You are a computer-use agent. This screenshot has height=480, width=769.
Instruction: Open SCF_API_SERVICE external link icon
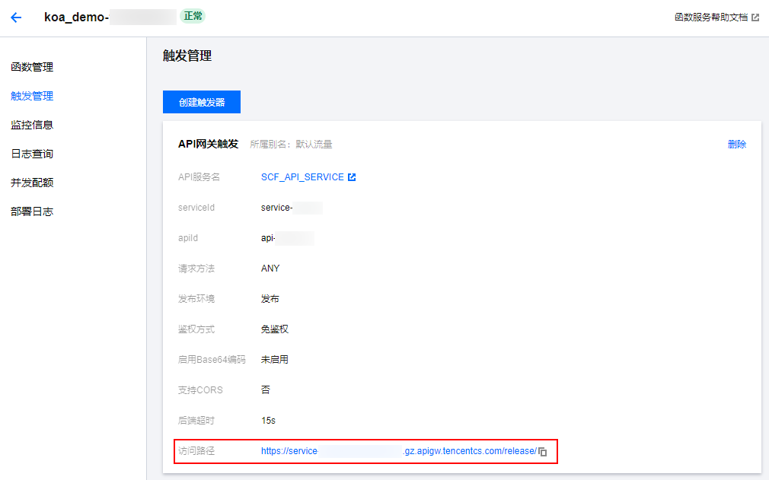(x=352, y=177)
